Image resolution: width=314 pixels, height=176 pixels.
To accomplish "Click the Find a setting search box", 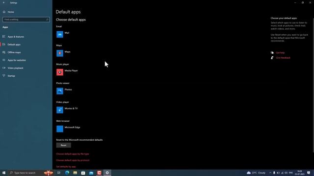I will point(26,20).
